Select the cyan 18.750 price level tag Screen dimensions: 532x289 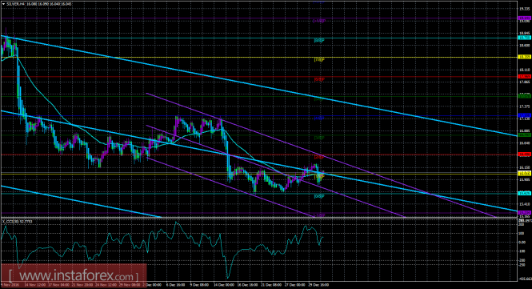[x=525, y=38]
